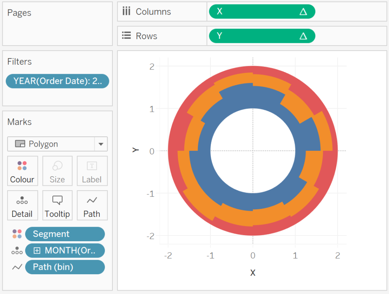Select the Y pill on Rows
The image size is (389, 294).
[262, 36]
